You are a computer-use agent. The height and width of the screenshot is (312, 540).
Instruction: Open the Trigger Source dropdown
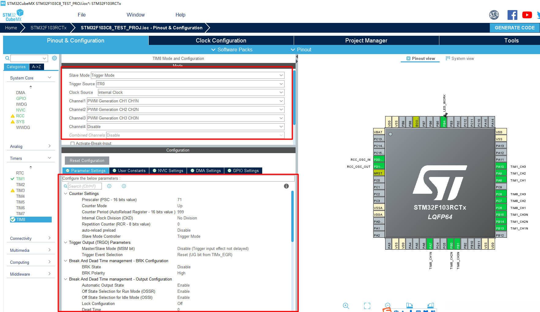[190, 84]
